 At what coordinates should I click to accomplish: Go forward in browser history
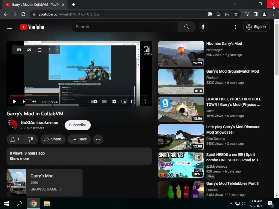15,14
